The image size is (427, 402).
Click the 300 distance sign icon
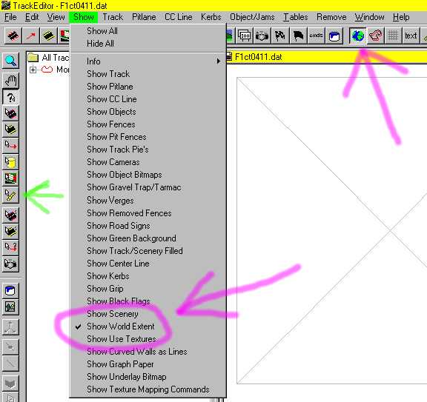click(245, 36)
